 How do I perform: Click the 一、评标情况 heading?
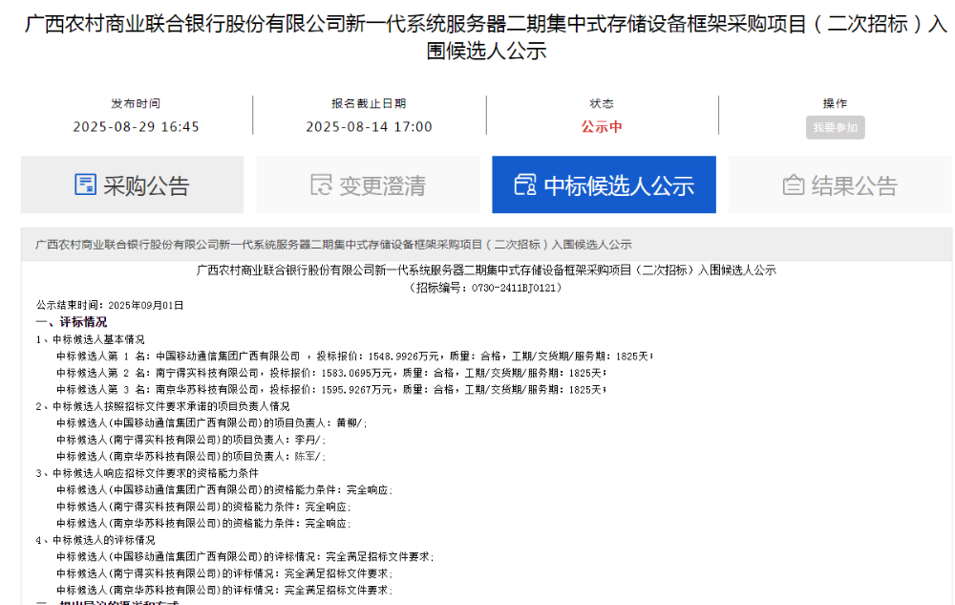72,322
